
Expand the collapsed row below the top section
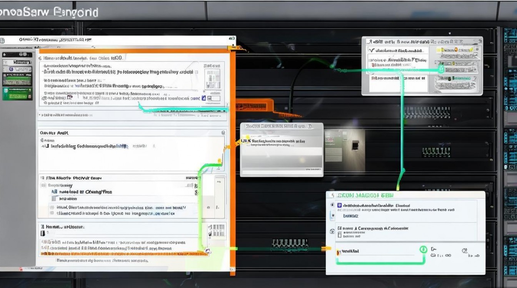[40, 115]
